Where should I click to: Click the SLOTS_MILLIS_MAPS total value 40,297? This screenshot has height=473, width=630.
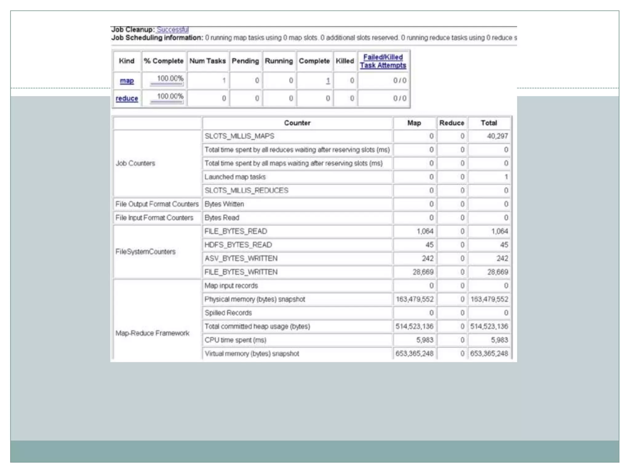point(497,136)
